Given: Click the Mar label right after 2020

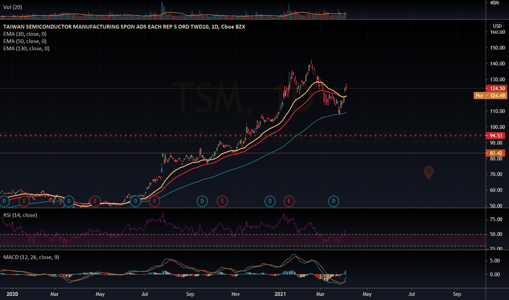Looking at the screenshot, I should pos(54,294).
